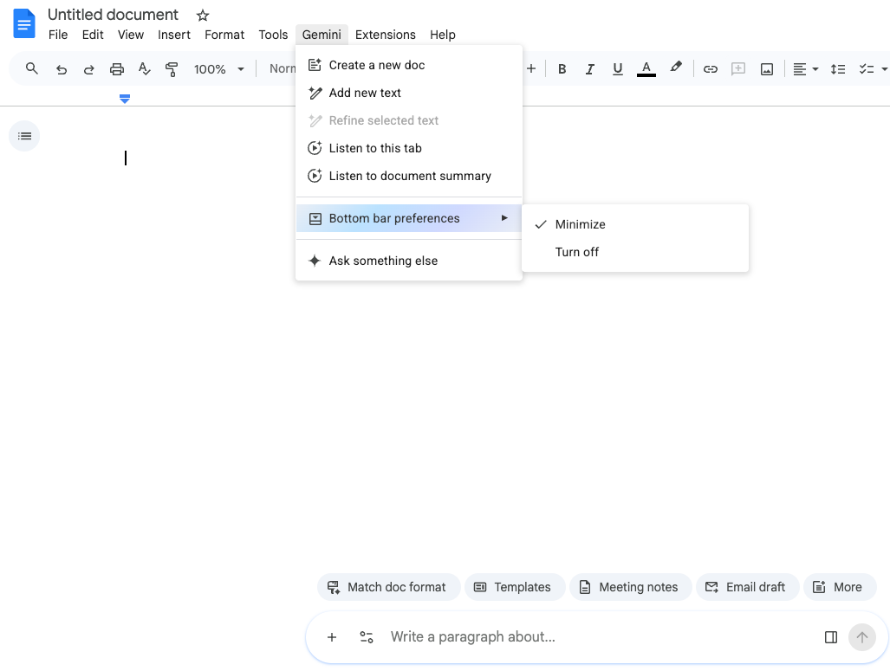Open the paragraph styles dropdown
The height and width of the screenshot is (671, 890).
283,69
